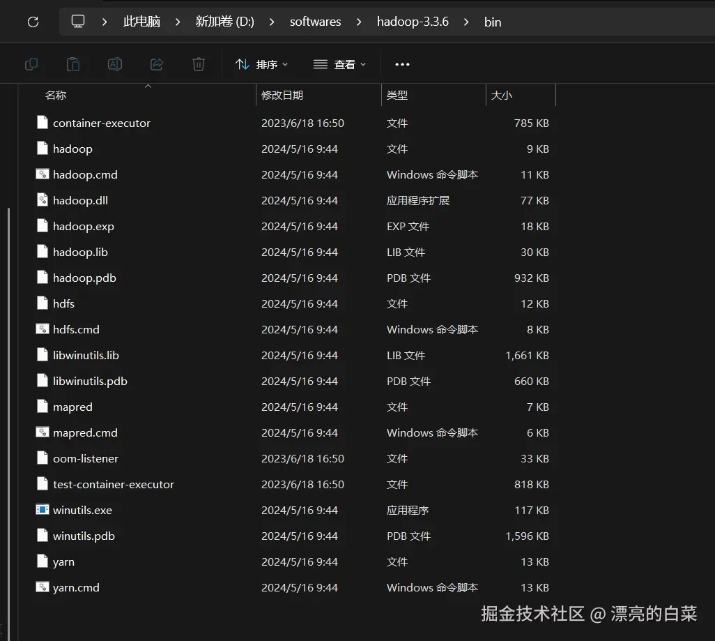
Task: Click the hadoop.dll file icon
Action: pos(43,200)
